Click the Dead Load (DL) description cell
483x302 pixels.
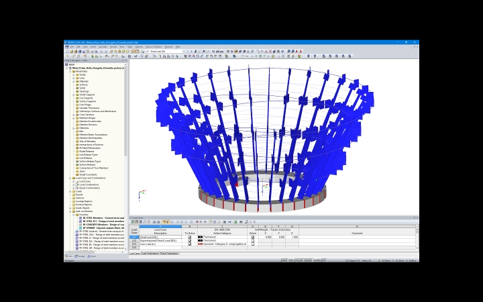[x=160, y=238]
